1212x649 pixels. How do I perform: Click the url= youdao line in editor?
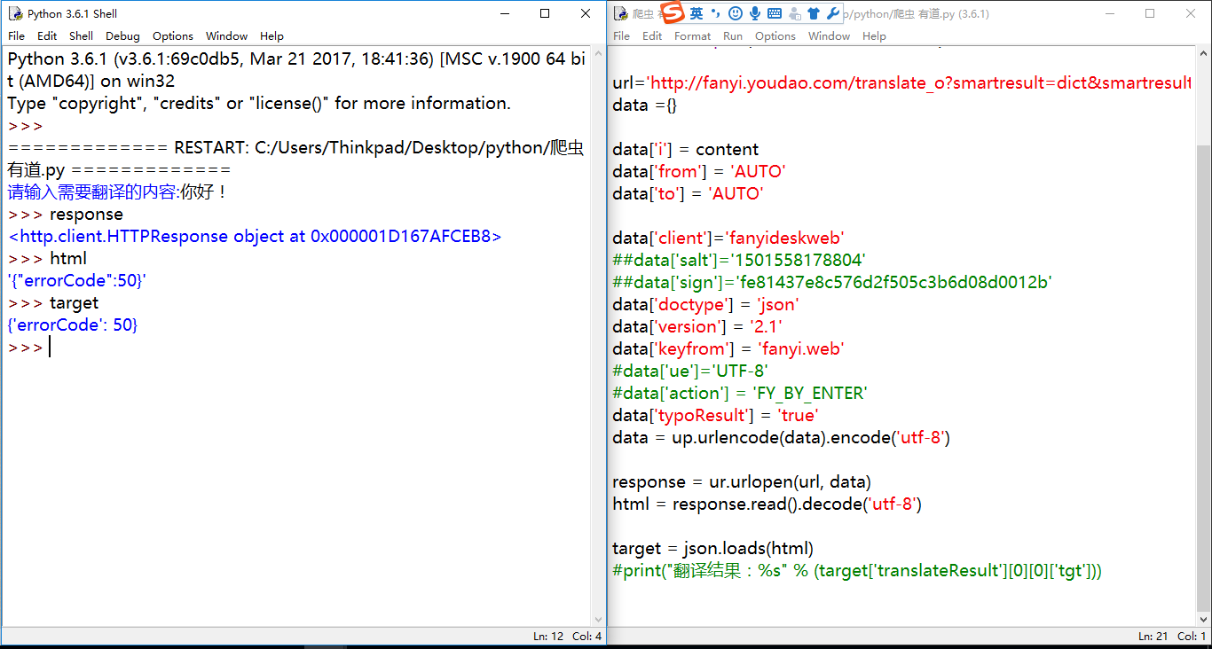click(x=901, y=82)
